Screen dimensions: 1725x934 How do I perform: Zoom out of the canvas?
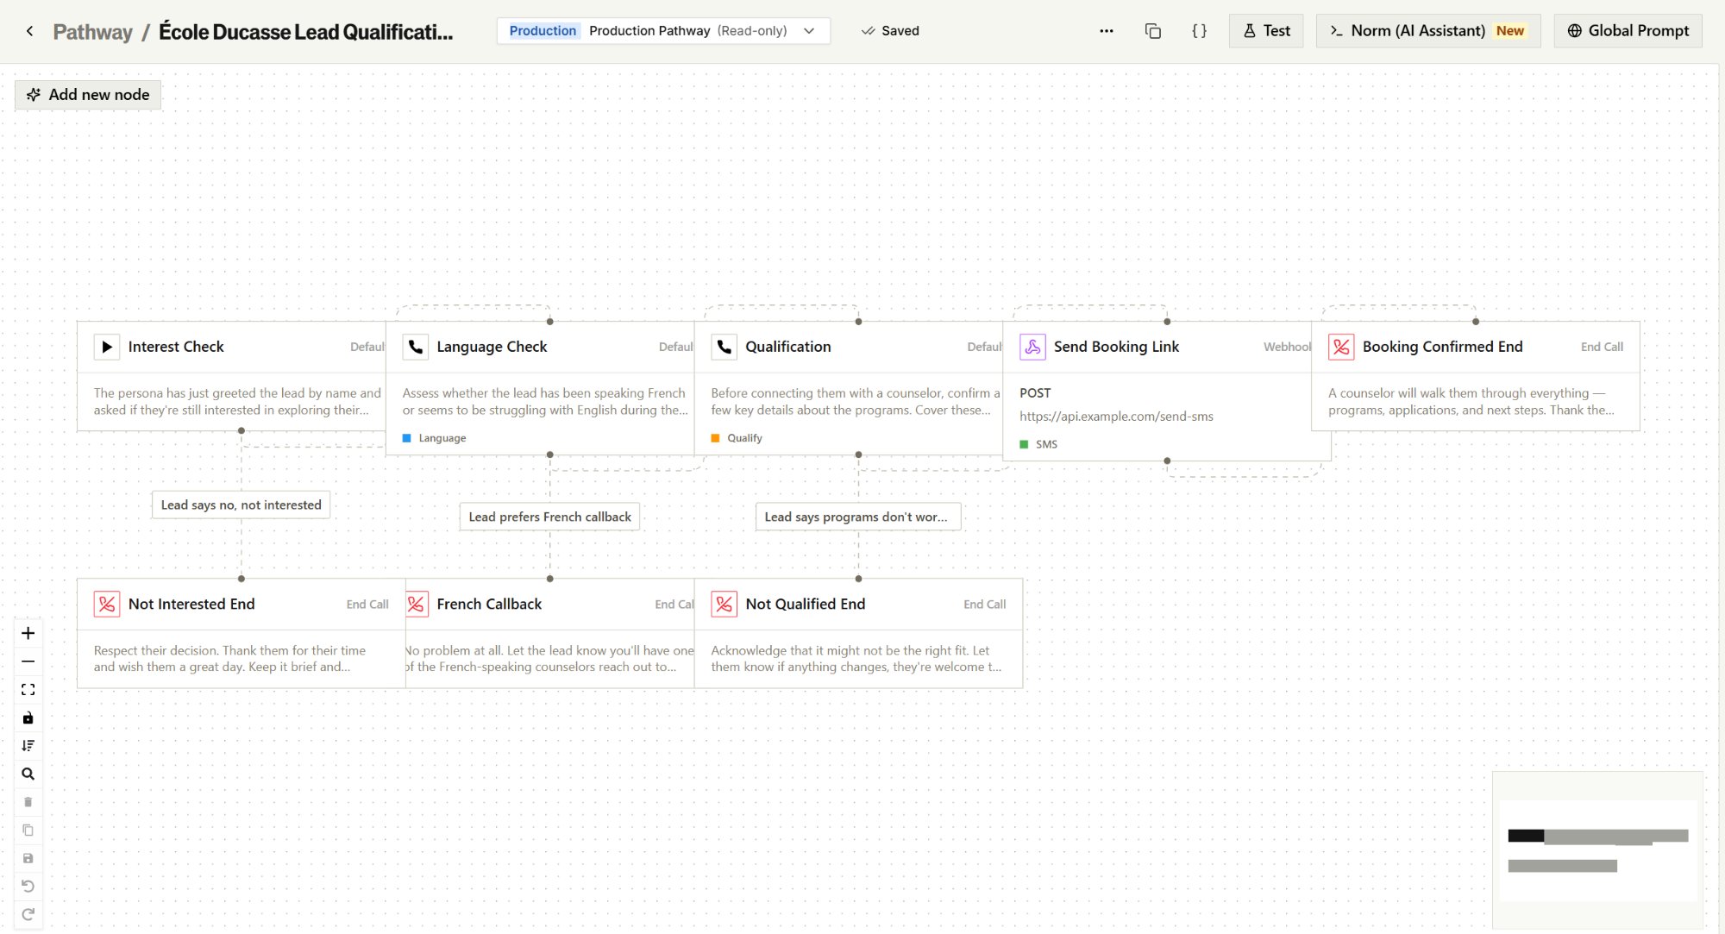tap(28, 660)
